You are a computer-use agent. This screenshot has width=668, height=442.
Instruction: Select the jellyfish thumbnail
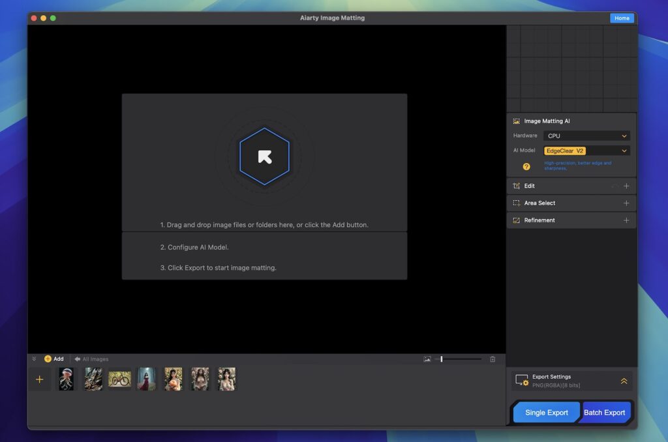[66, 379]
